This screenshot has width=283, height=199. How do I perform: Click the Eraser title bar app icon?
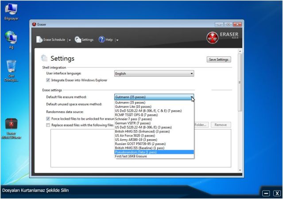click(34, 24)
